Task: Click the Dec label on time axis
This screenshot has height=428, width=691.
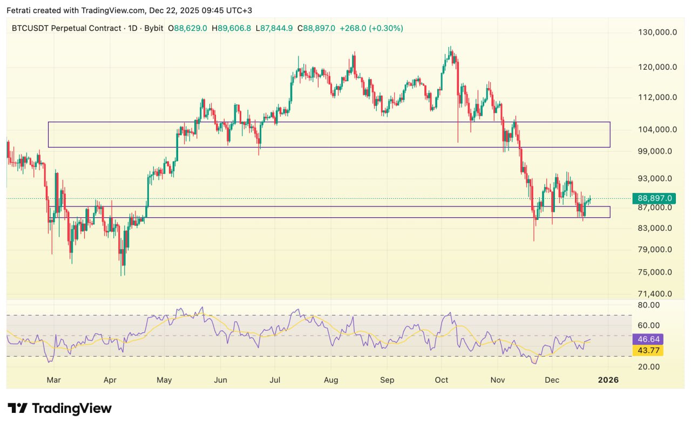Action: (x=552, y=380)
